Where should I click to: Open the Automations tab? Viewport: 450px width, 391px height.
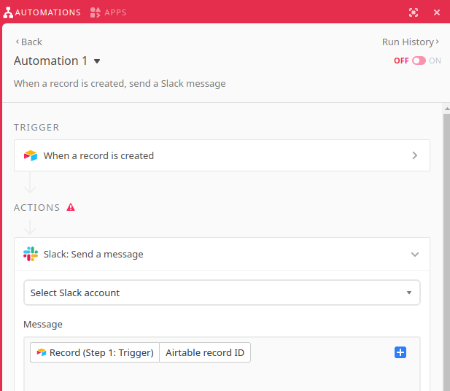tap(42, 12)
